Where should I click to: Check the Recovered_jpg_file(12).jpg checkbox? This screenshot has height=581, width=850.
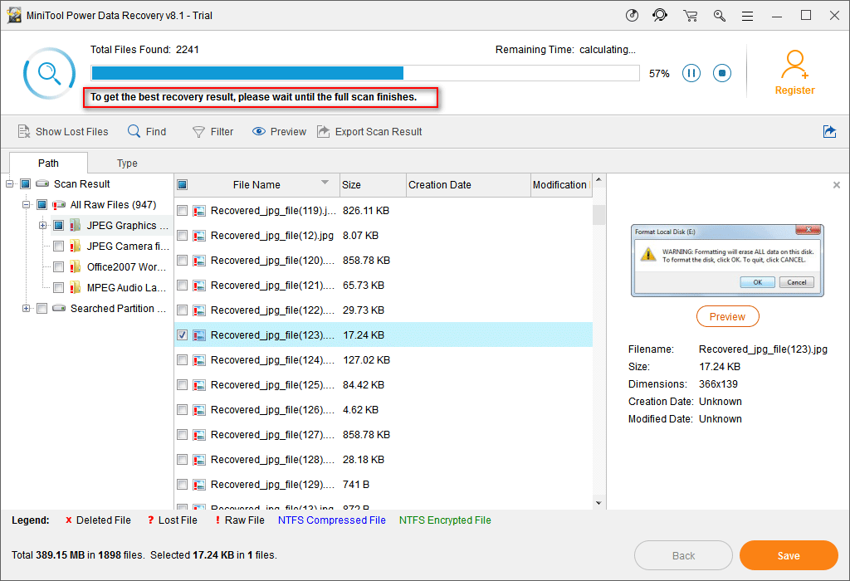point(183,236)
